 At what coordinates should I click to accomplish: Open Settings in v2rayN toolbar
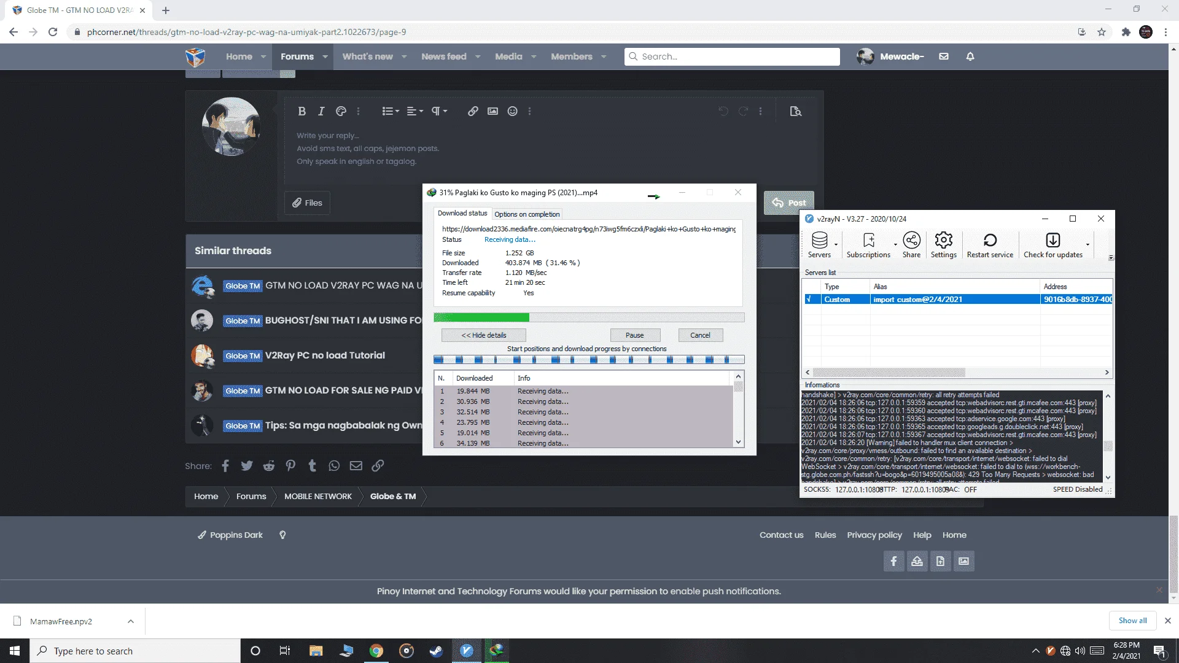pos(943,244)
